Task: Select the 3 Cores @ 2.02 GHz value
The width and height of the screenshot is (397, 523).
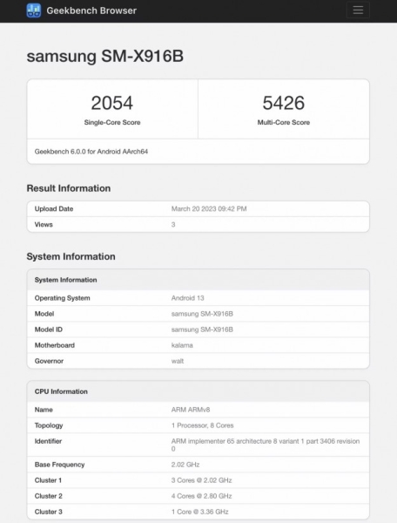Action: (201, 480)
